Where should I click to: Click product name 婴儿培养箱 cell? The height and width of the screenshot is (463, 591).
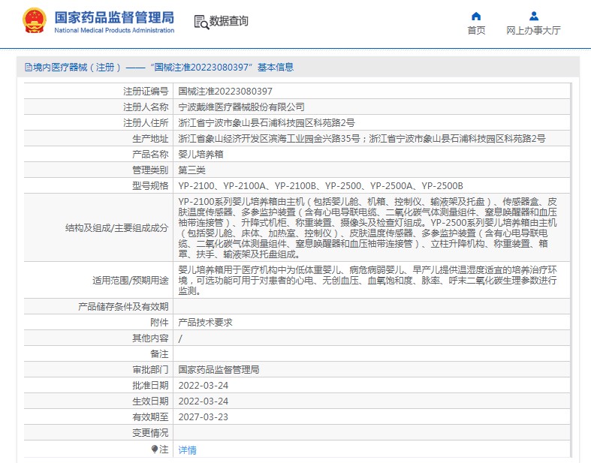click(x=201, y=154)
